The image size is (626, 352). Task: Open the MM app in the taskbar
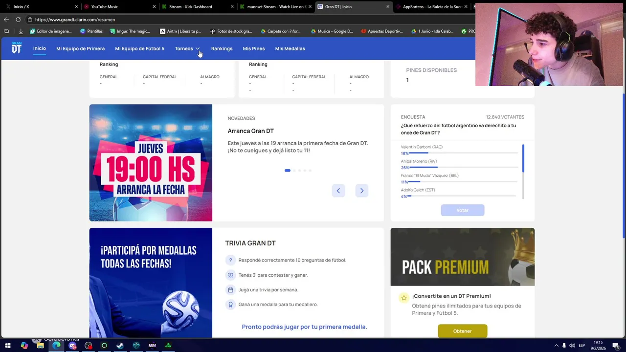pos(152,345)
